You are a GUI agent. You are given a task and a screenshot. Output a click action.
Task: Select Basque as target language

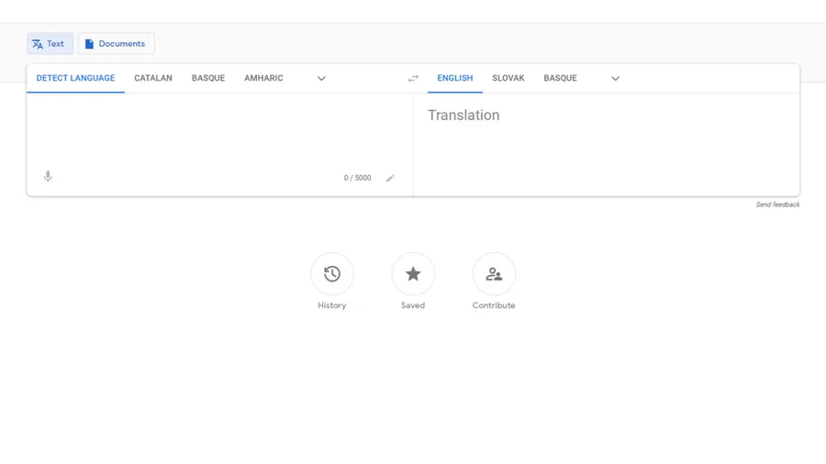click(560, 78)
